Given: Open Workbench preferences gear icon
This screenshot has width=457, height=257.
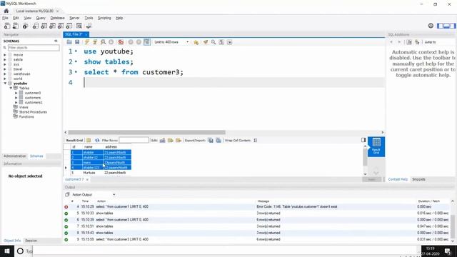Looking at the screenshot, I should click(431, 26).
